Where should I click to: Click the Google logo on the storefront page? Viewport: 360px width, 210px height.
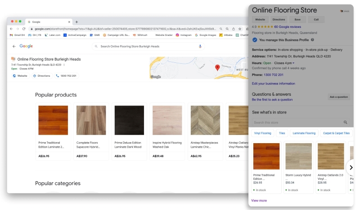pyautogui.click(x=26, y=46)
